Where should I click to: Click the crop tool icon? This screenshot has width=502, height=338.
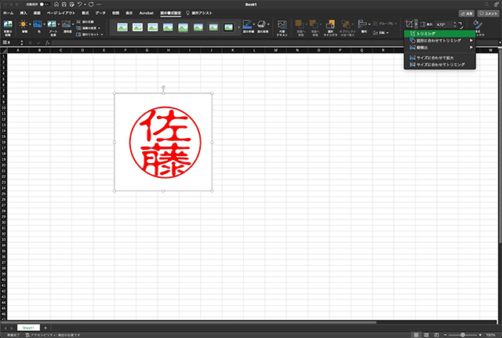click(409, 25)
